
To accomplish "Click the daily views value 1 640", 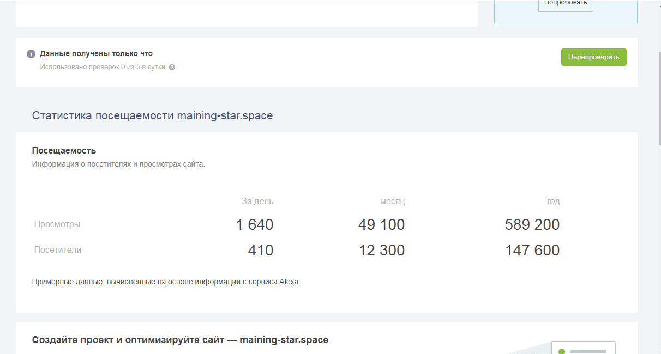I will coord(254,224).
